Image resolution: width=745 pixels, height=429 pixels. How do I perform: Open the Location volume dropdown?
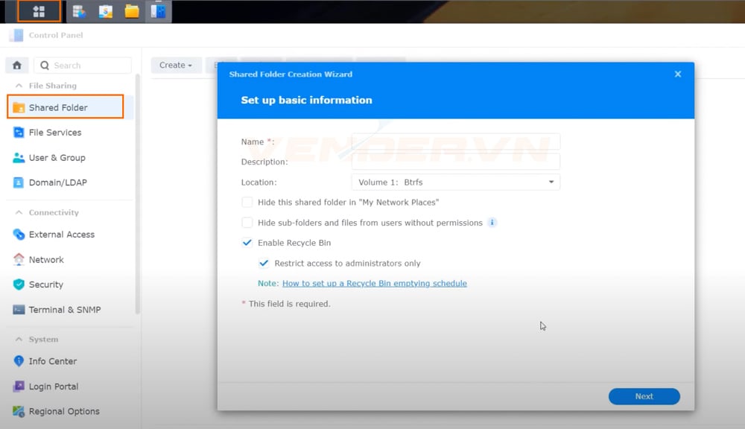click(x=551, y=181)
